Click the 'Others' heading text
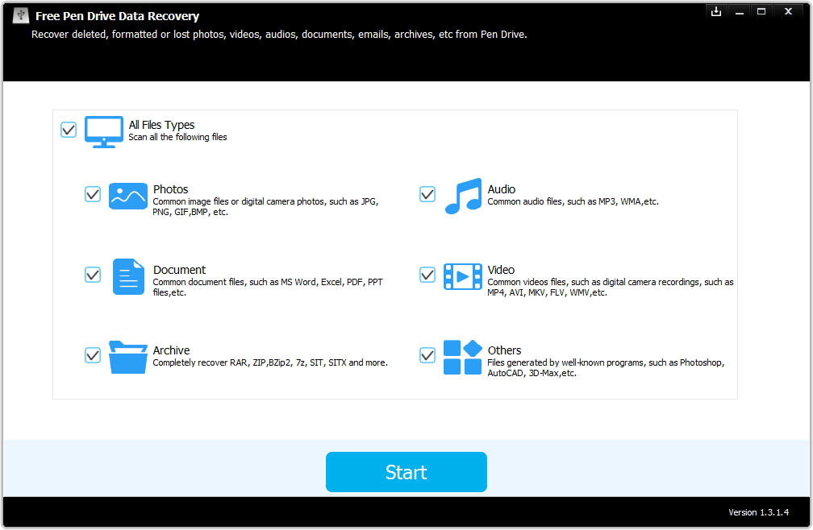Screen dimensions: 813x530 [505, 350]
